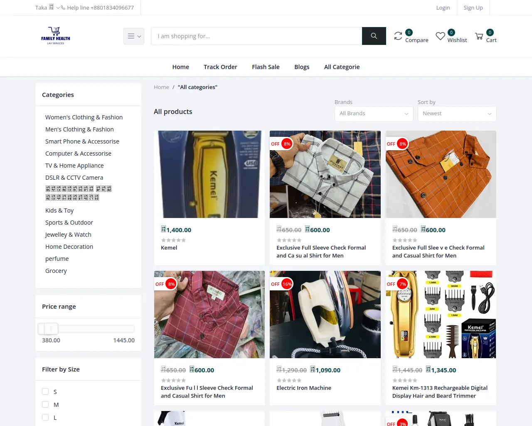Select Men's Clothing & Fashion category

79,129
